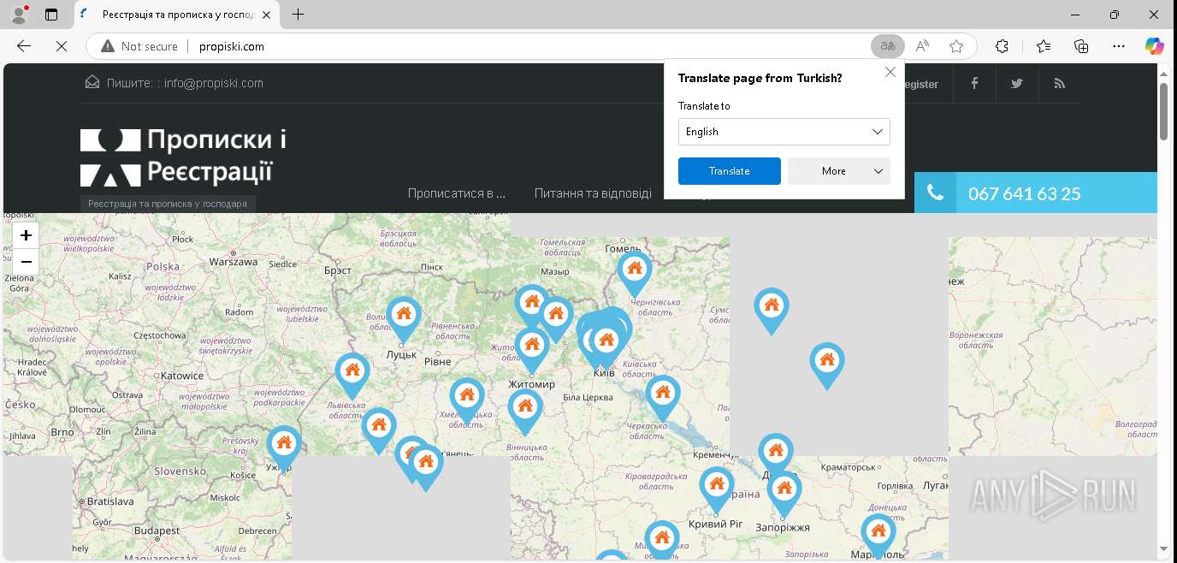Screen dimensions: 1177x563
Task: Open a new browser tab
Action: pyautogui.click(x=298, y=15)
